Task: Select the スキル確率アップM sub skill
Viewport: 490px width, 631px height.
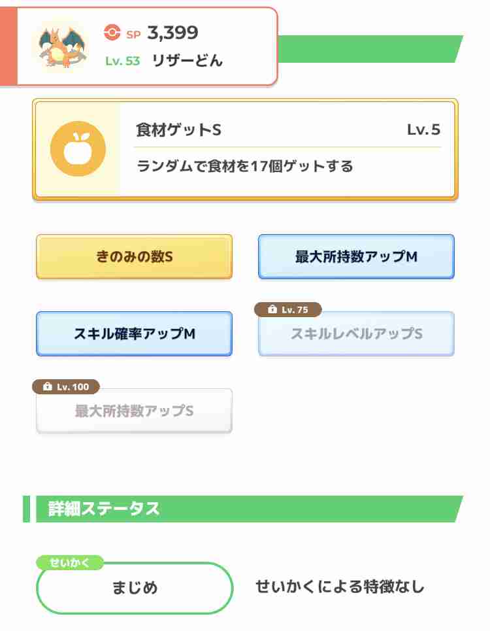Action: pyautogui.click(x=134, y=333)
